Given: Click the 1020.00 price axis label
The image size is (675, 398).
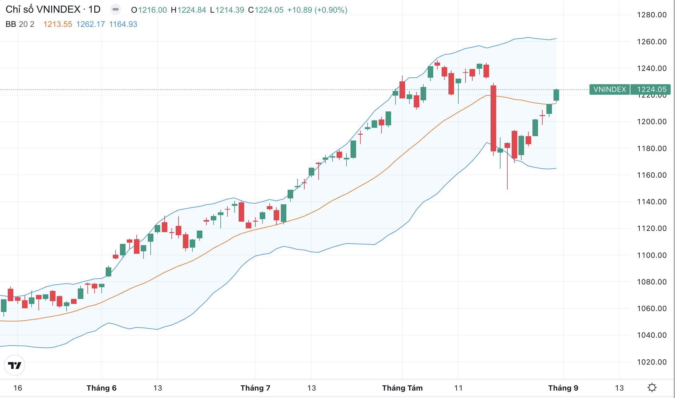Looking at the screenshot, I should [x=652, y=362].
